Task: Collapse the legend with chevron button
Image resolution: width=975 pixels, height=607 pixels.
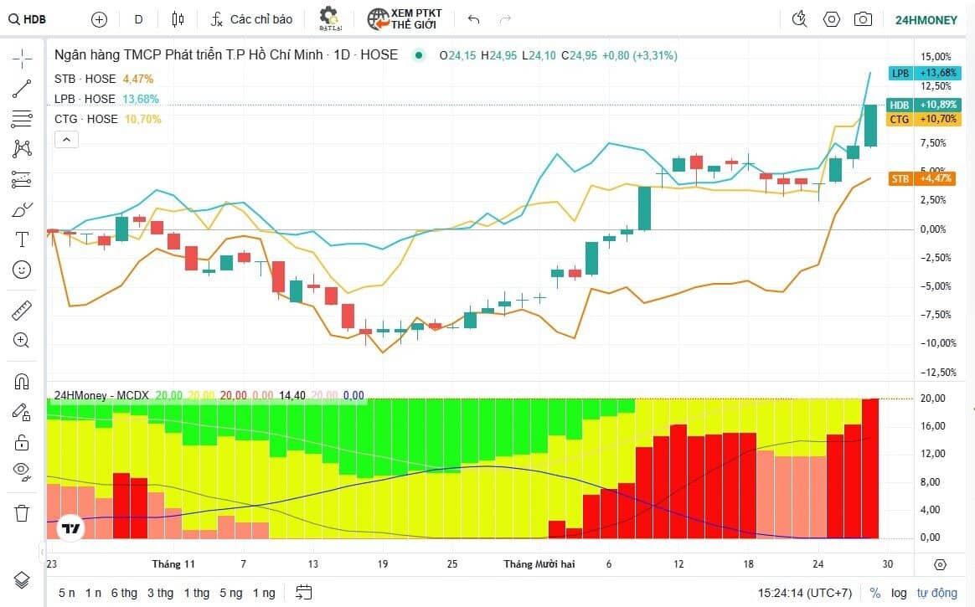Action: tap(66, 140)
